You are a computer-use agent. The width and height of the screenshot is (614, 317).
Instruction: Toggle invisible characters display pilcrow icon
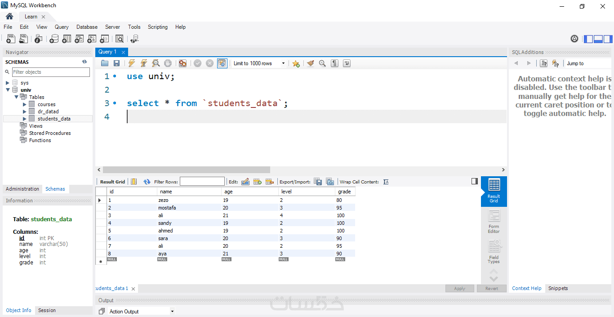[x=334, y=63]
